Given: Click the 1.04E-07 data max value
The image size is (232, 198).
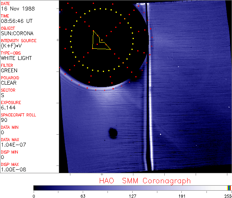Looking at the screenshot, I should [12, 145].
